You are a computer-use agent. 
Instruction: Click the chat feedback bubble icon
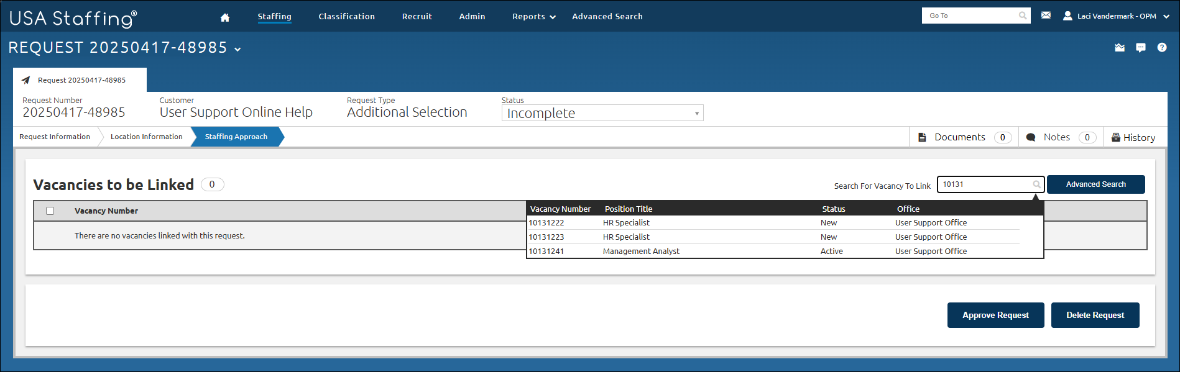click(x=1140, y=48)
